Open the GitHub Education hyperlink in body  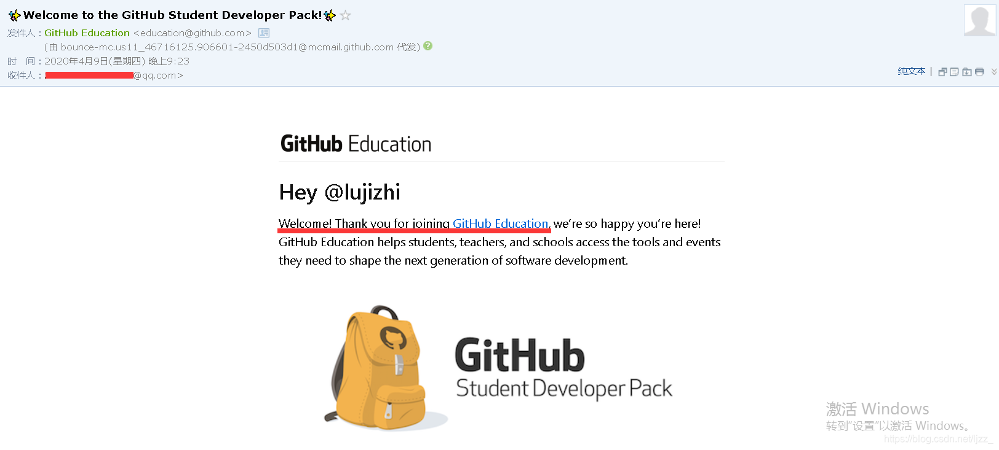500,223
